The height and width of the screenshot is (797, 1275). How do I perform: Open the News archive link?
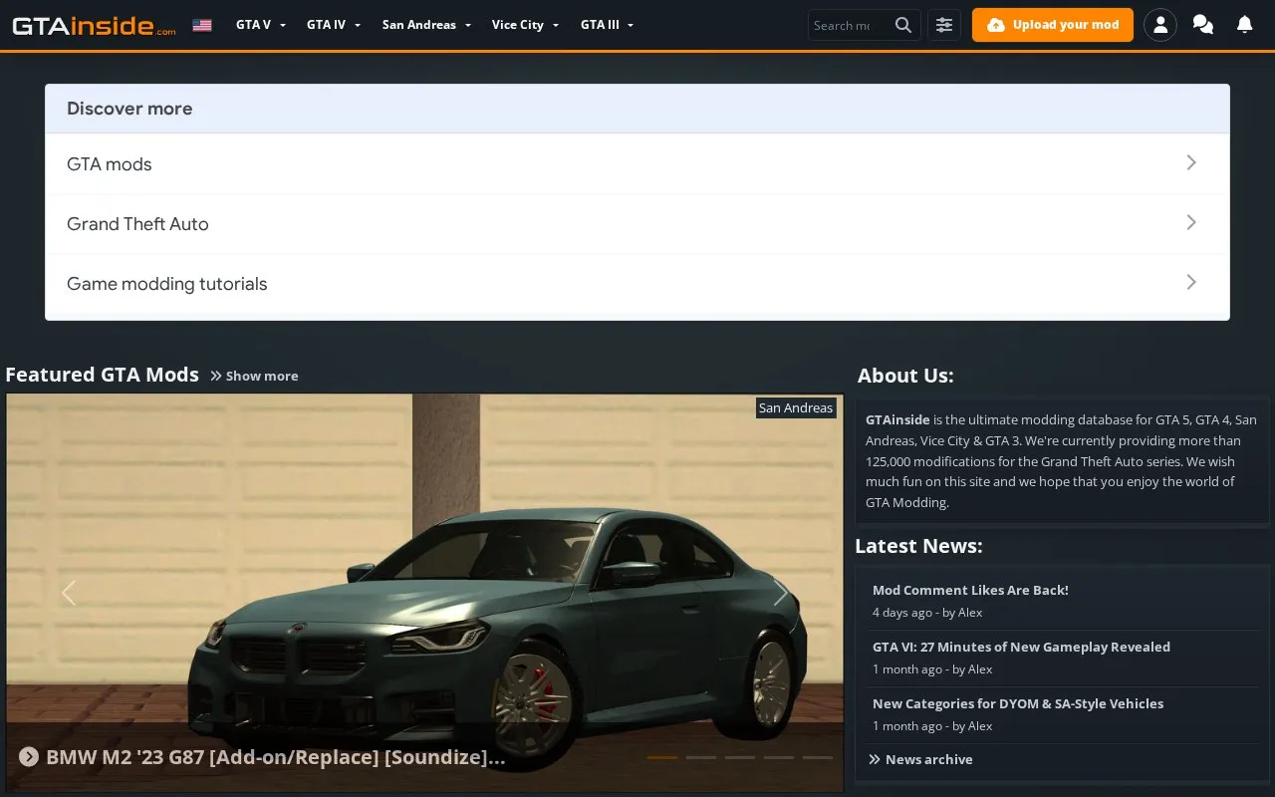(920, 759)
